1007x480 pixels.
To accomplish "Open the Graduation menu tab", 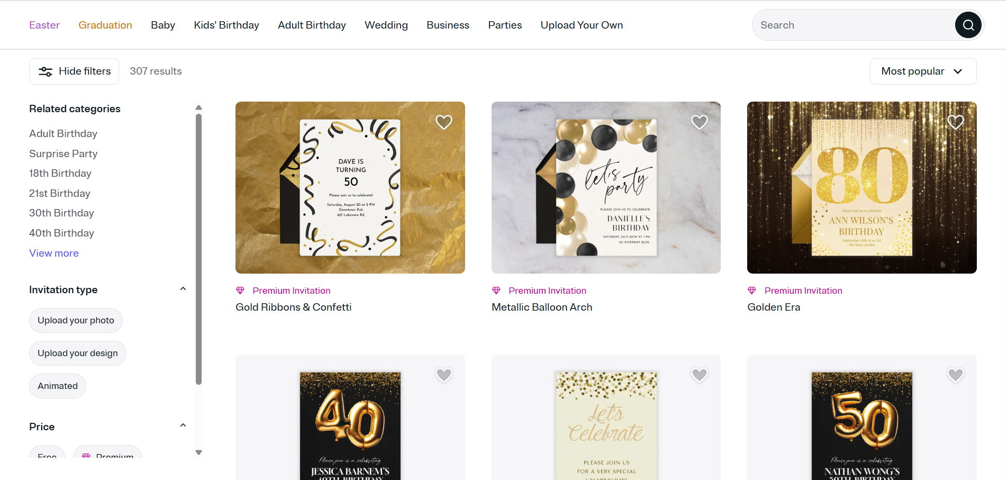I will click(105, 25).
